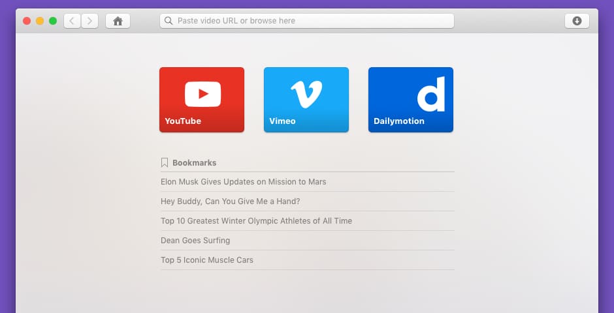Open Elon Musk Mission to Mars bookmark
Image resolution: width=614 pixels, height=313 pixels.
click(x=243, y=182)
